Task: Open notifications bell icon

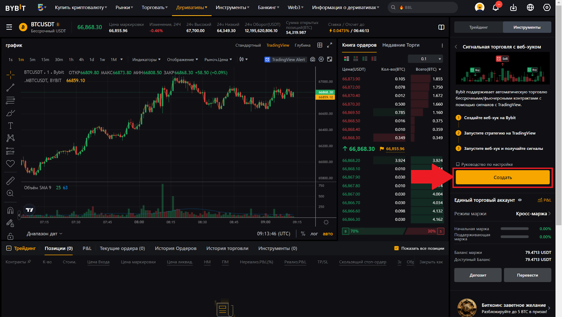Action: 496,7
